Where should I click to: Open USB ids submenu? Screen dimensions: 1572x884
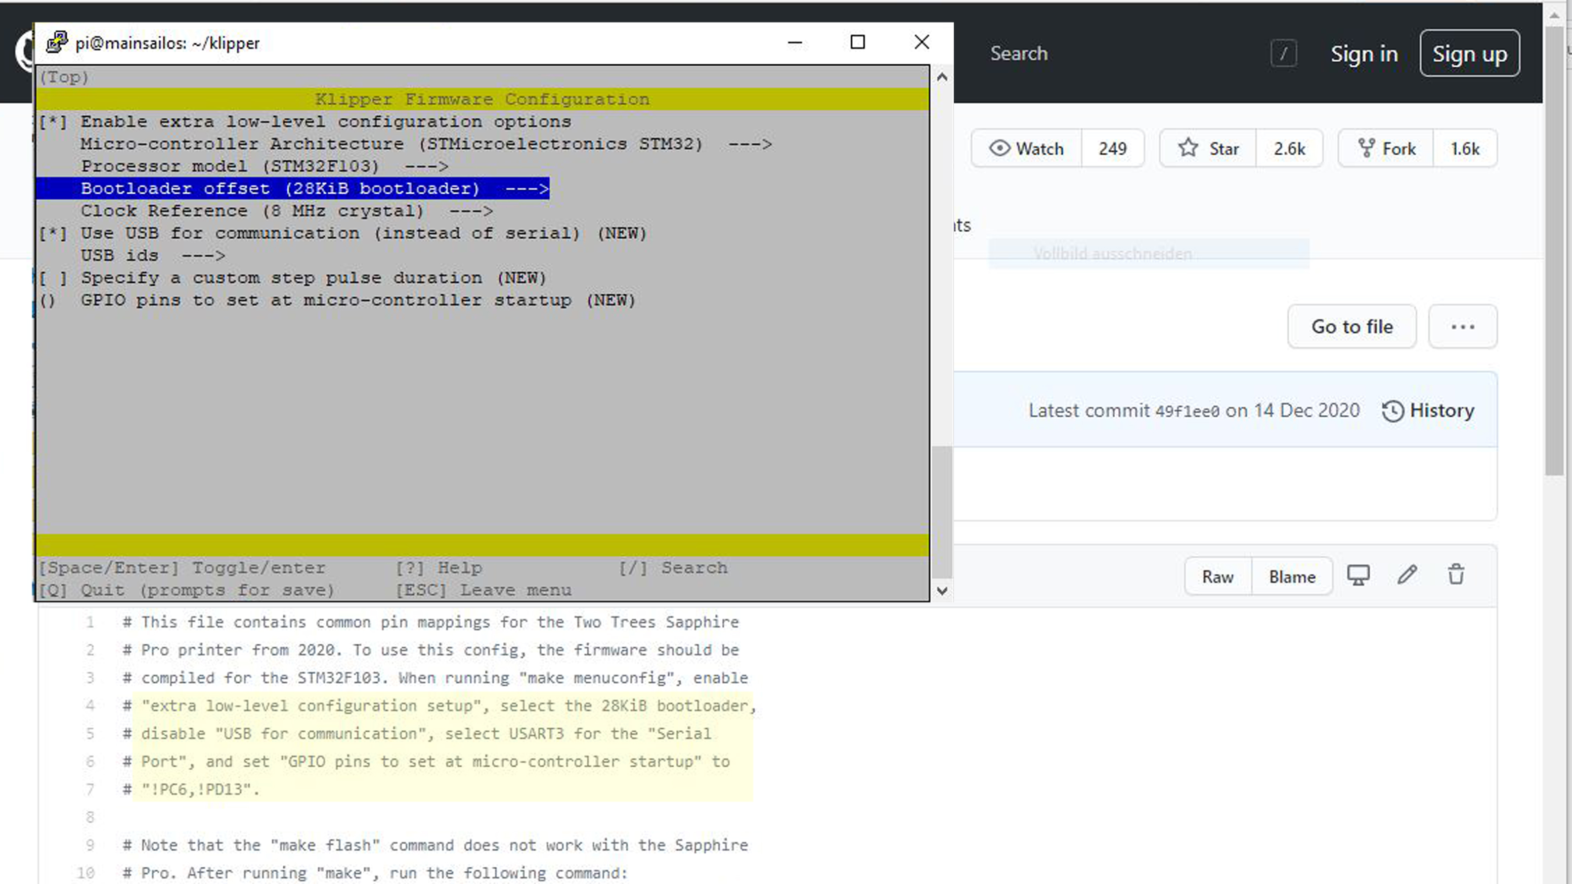pos(153,255)
